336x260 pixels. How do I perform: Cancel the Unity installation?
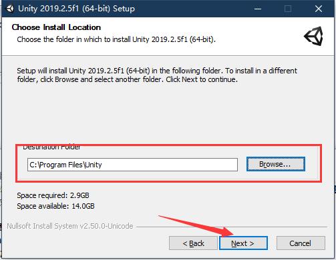click(301, 243)
